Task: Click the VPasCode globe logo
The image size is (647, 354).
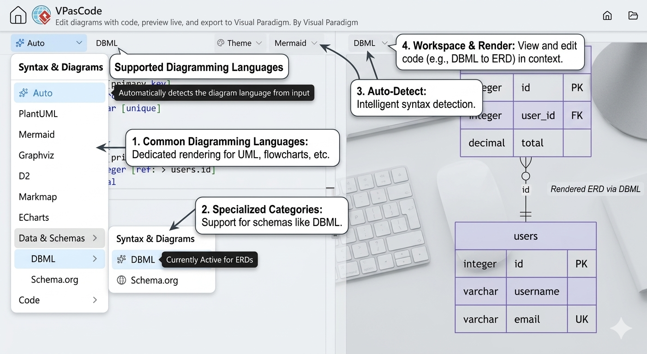Action: click(42, 15)
